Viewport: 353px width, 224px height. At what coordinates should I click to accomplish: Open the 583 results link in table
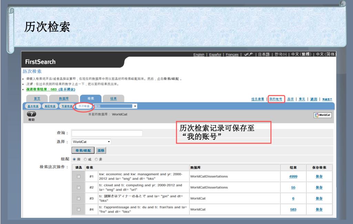pos(293,210)
